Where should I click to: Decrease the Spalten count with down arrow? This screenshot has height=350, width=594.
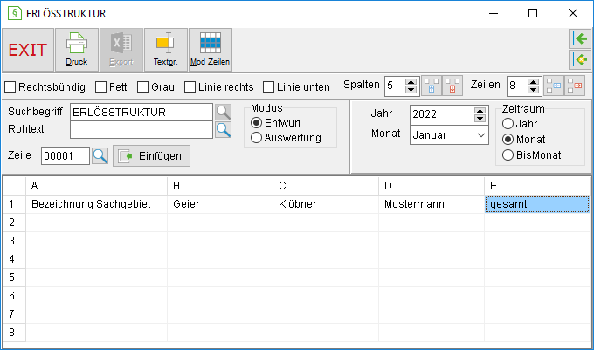pos(411,90)
